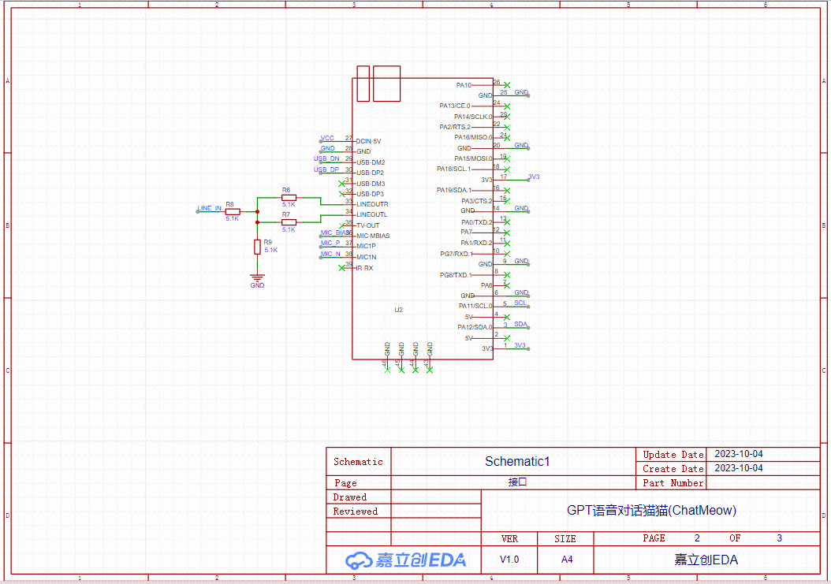The width and height of the screenshot is (831, 584).
Task: Click the LINE_IN net label
Action: [x=209, y=208]
